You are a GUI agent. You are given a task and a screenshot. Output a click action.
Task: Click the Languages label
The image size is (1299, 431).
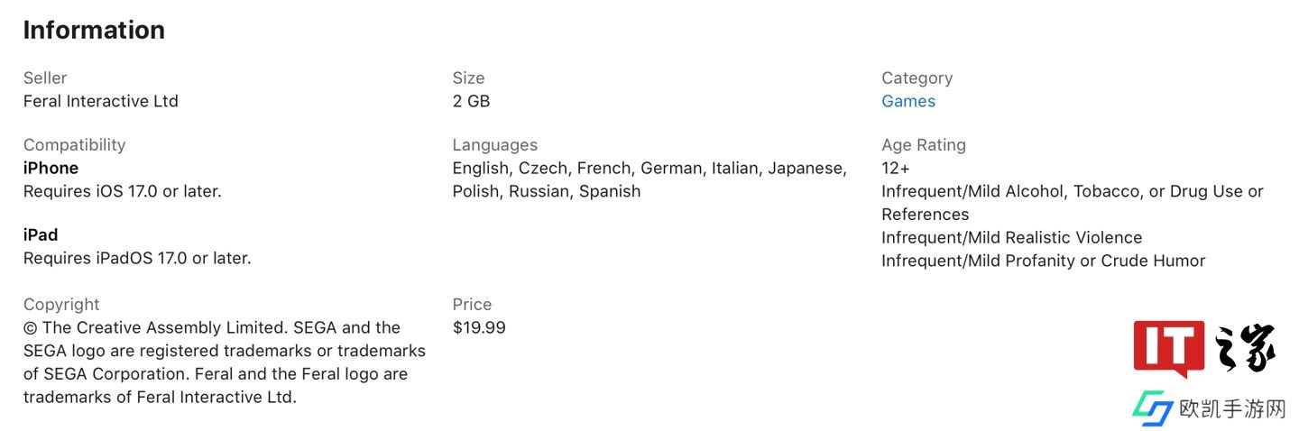494,144
